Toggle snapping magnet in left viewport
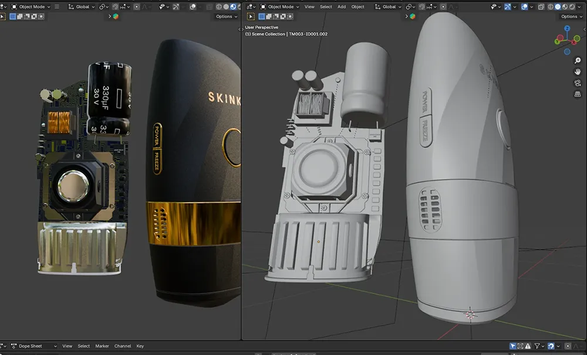The image size is (587, 355). click(115, 6)
